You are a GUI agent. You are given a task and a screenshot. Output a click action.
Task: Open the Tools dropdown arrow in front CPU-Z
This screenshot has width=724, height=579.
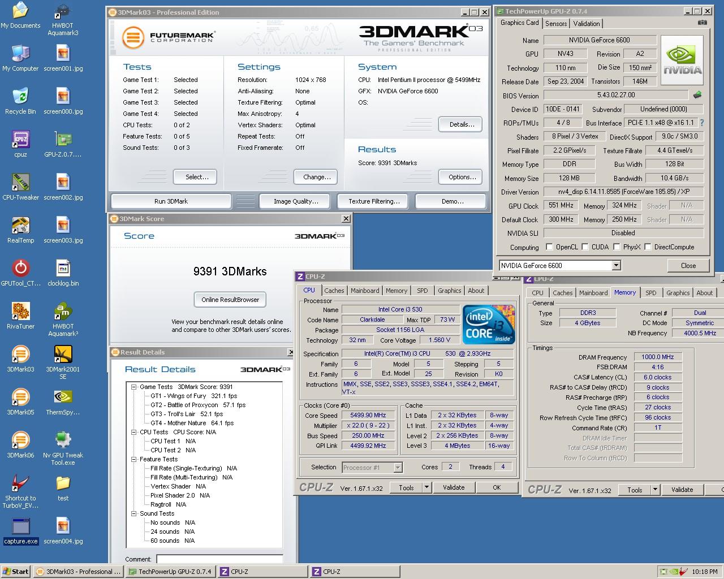click(427, 487)
